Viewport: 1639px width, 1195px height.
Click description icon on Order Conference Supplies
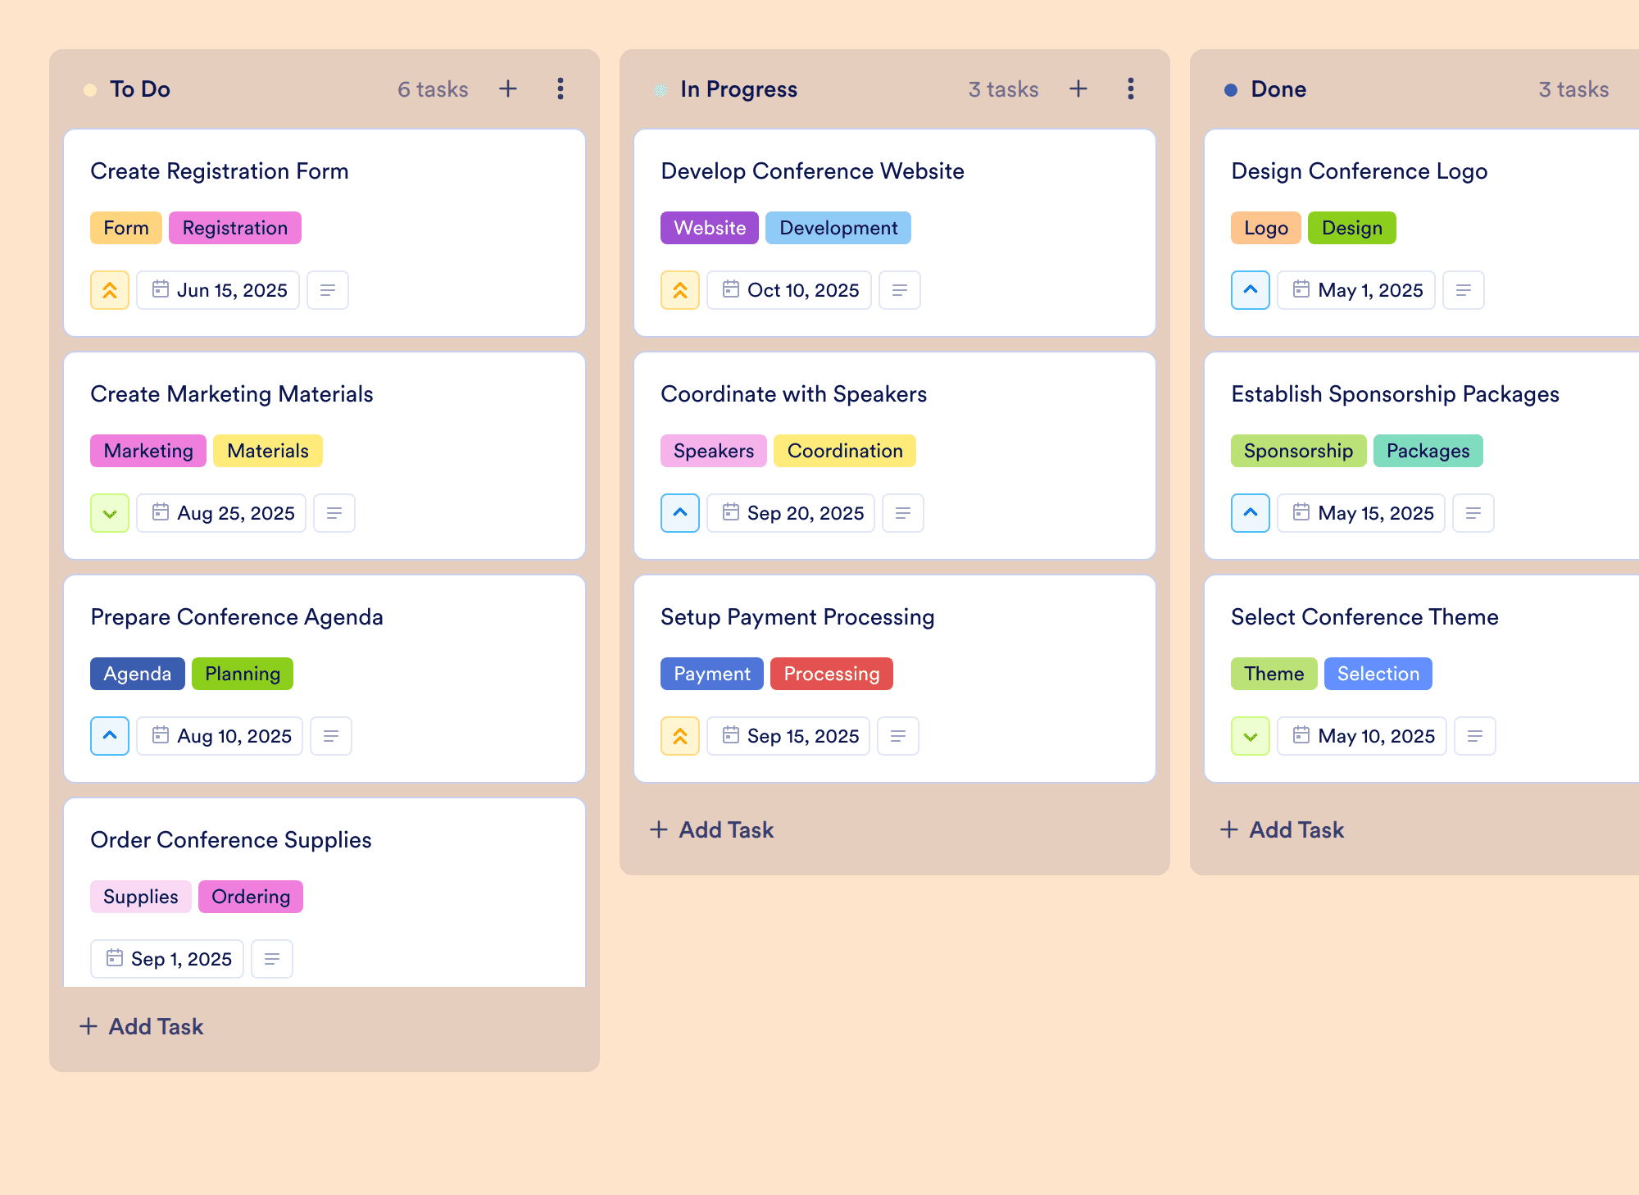(272, 959)
